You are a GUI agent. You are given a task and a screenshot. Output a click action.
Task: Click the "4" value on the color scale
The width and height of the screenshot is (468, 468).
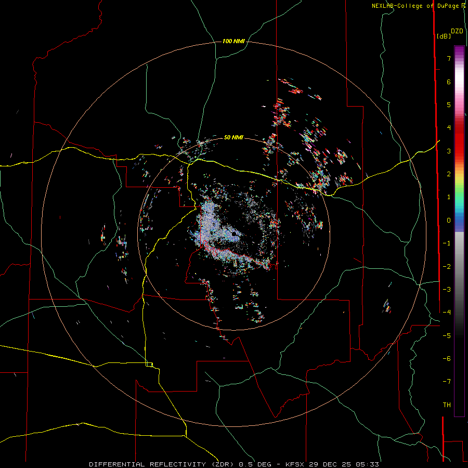pos(449,128)
